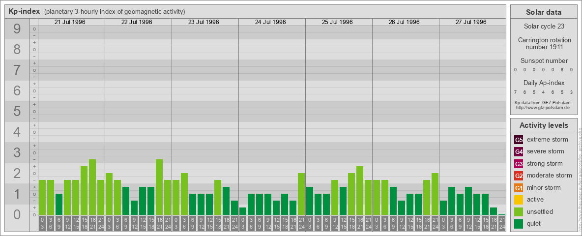Image resolution: width=582 pixels, height=236 pixels.
Task: Click the Ap-index value 4
Action: pos(543,92)
